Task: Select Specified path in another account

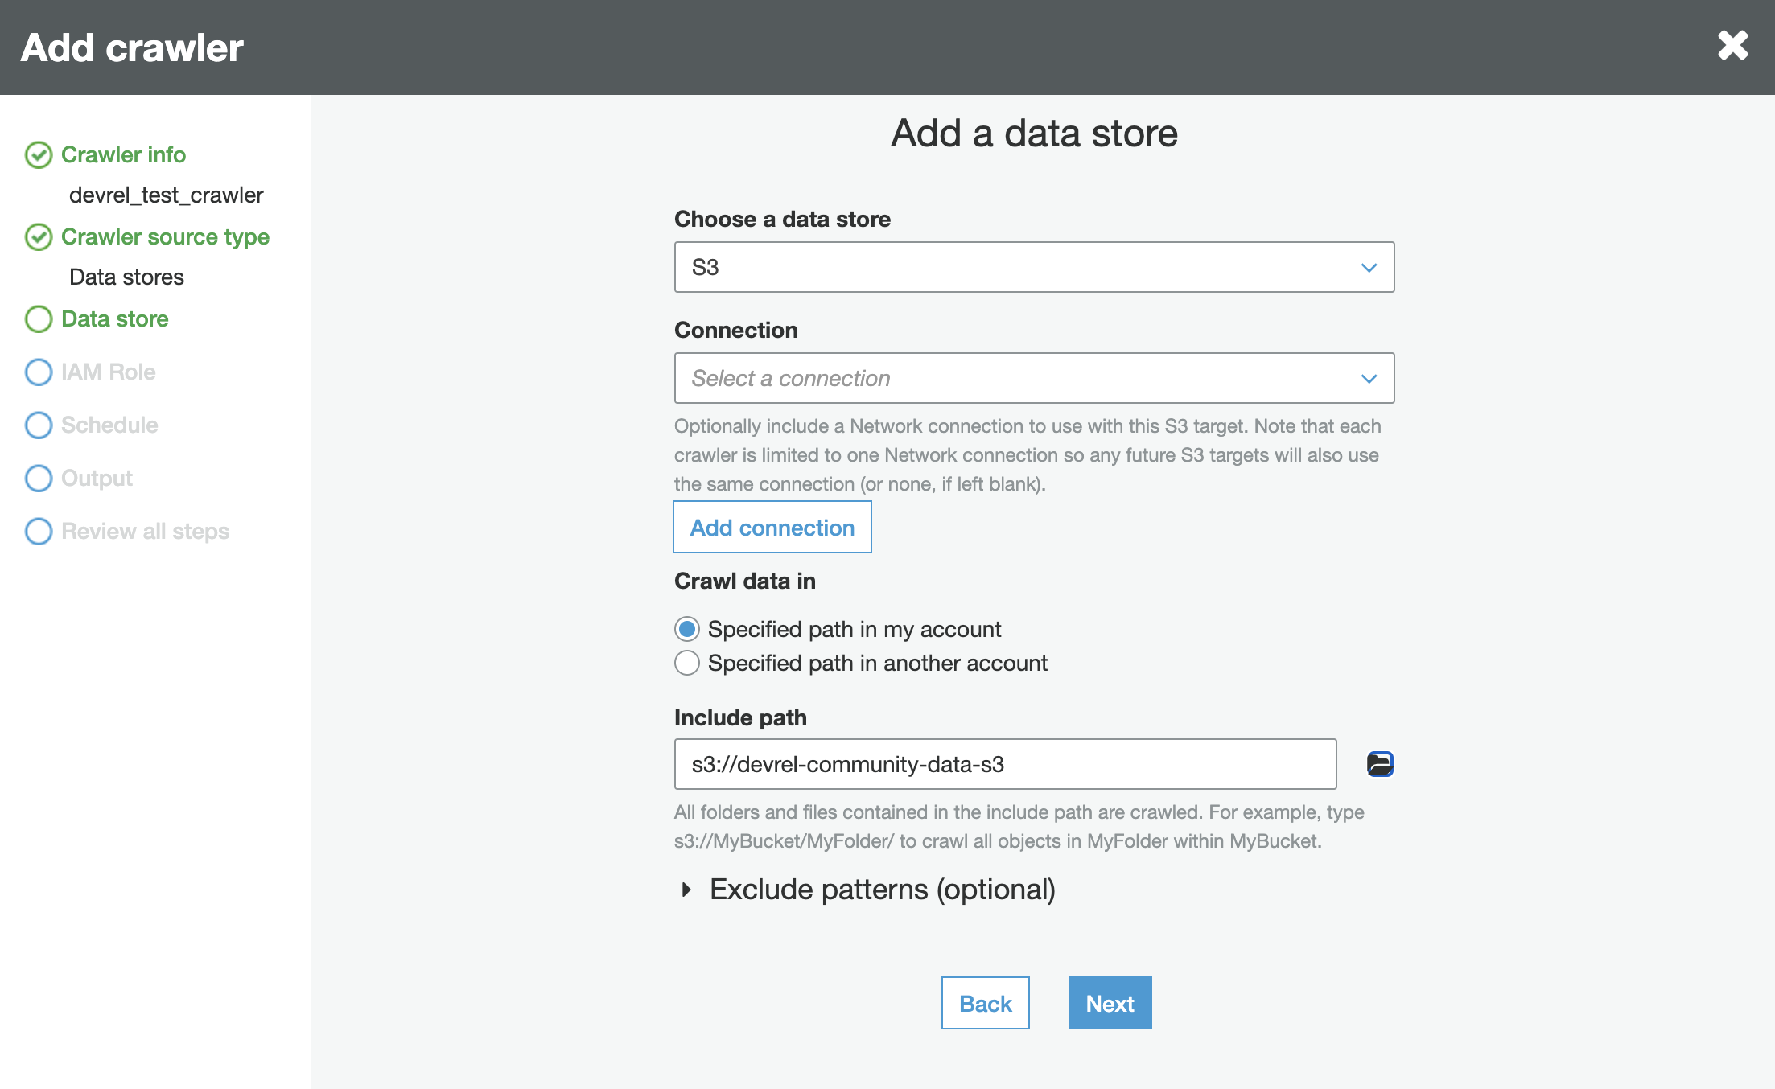Action: pos(686,663)
